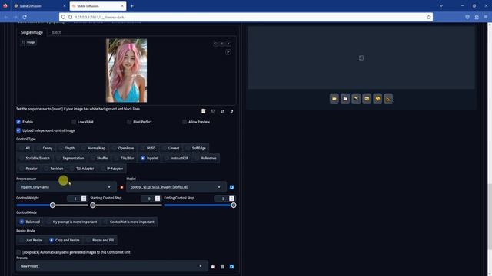492x276 pixels.
Task: Select the Reference control type
Action: [206, 159]
